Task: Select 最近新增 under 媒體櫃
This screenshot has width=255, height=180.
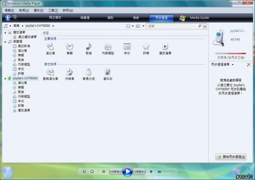Action: click(x=24, y=46)
